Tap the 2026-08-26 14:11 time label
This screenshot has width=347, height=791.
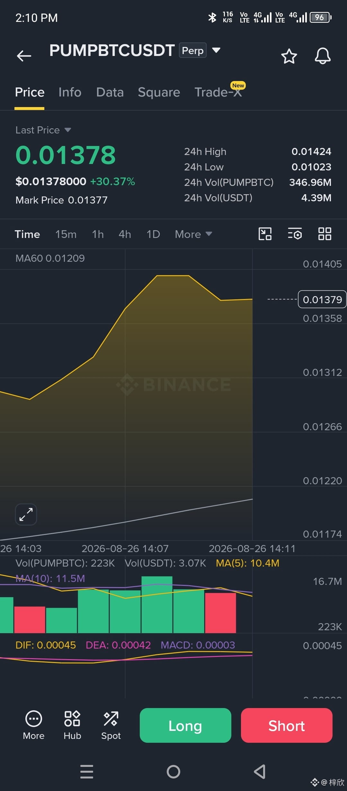tap(252, 549)
